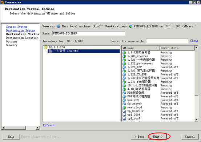Click the vCenter icon beside 10.1.1.200
Image resolution: width=201 pixels, height=142 pixels.
[45, 47]
